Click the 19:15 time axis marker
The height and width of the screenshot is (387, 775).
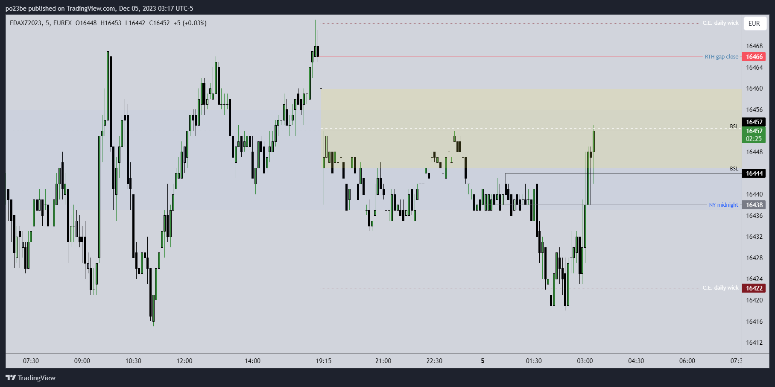coord(324,361)
